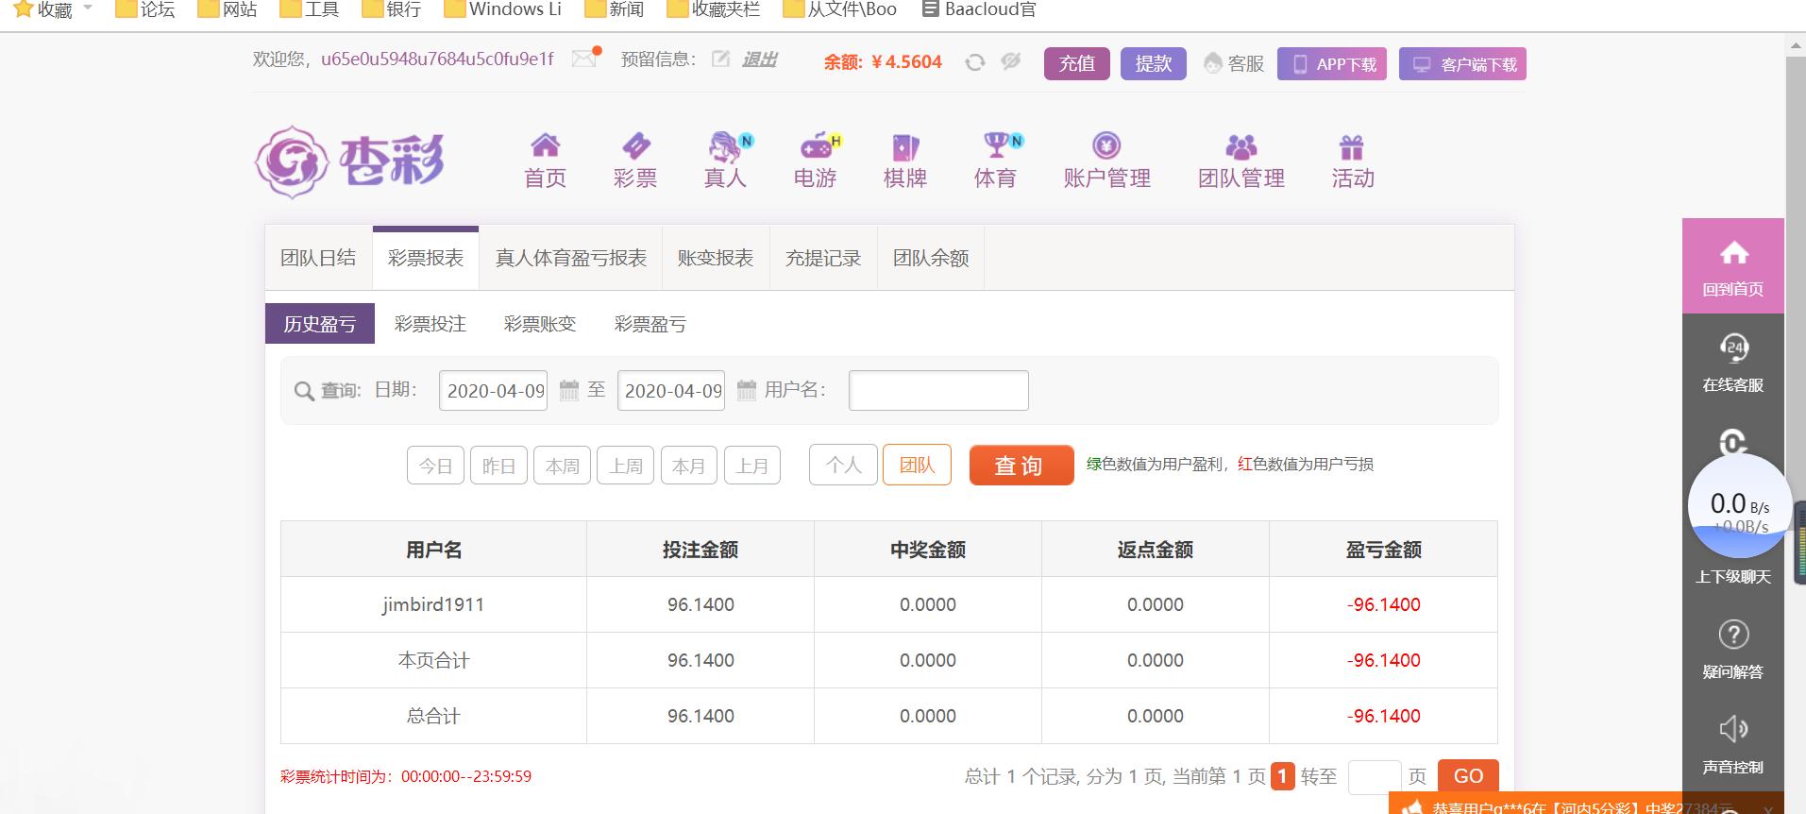Expand the 收藏 bookmarks dropdown arrow
The width and height of the screenshot is (1806, 814).
(x=88, y=8)
